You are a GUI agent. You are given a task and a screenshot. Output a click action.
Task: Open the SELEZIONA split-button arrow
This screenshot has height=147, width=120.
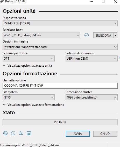[x=116, y=35]
